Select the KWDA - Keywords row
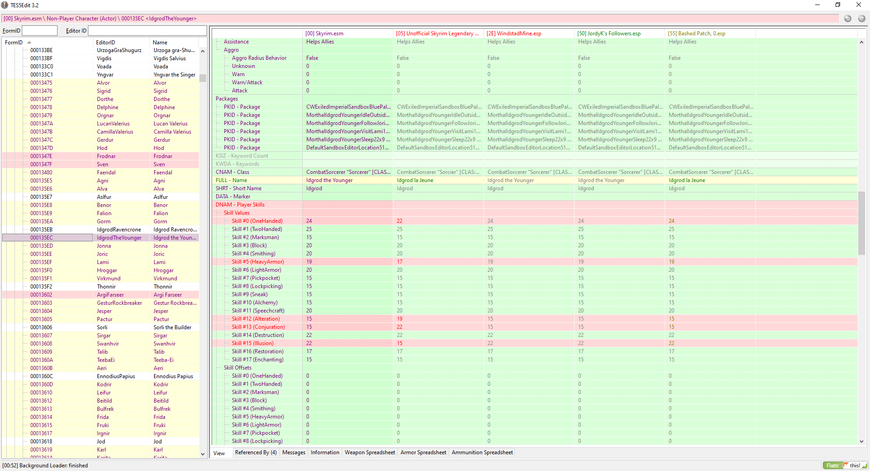870x471 pixels. tap(535, 164)
